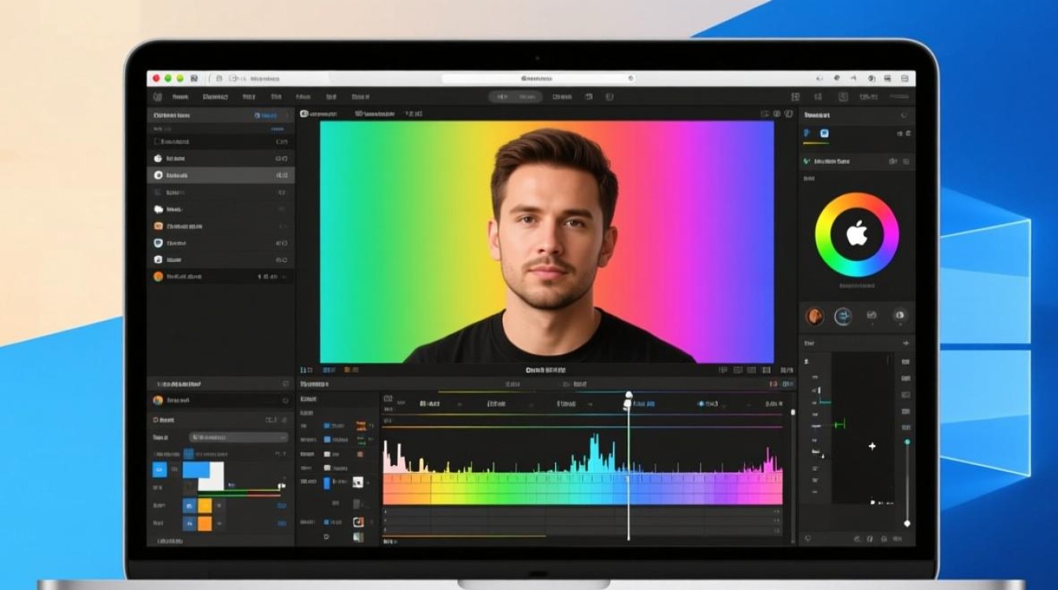The height and width of the screenshot is (590, 1058).
Task: Click the half-tone contrast circle icon in right panel
Action: (899, 316)
